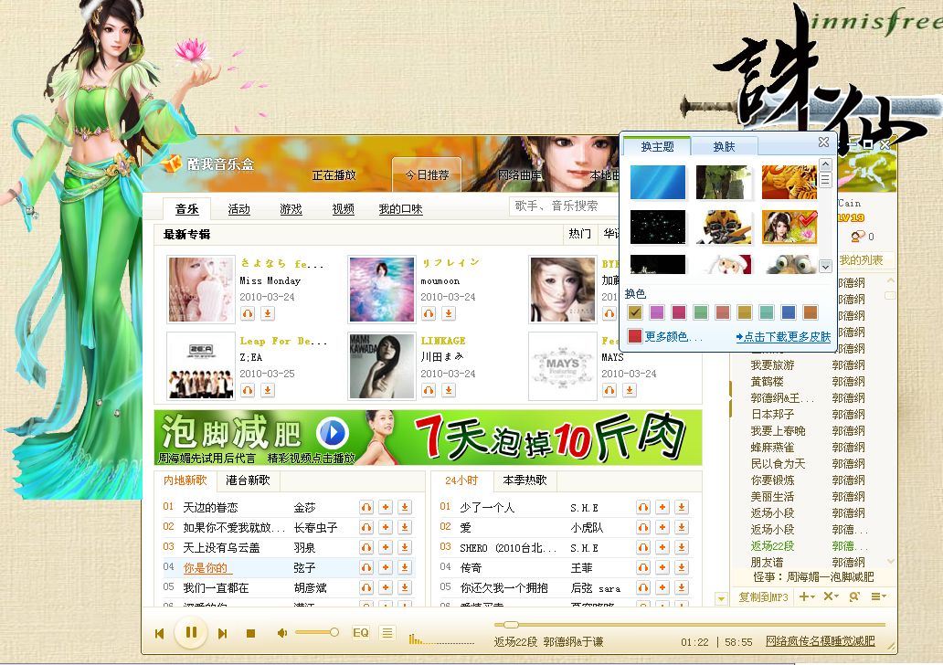Stop playback with the stop button
This screenshot has height=665, width=943.
point(250,633)
